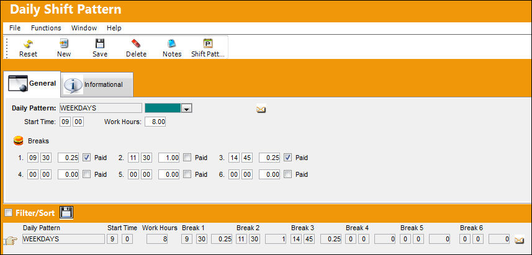Image resolution: width=532 pixels, height=255 pixels.
Task: Click the Daily Pattern column header
Action: (42, 228)
